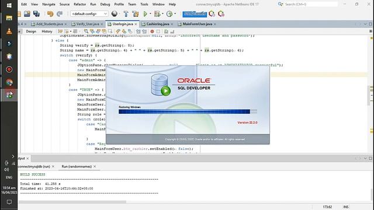The height and width of the screenshot is (210, 374).
Task: Click the Find Previous Occurrence icon
Action: click(92, 32)
